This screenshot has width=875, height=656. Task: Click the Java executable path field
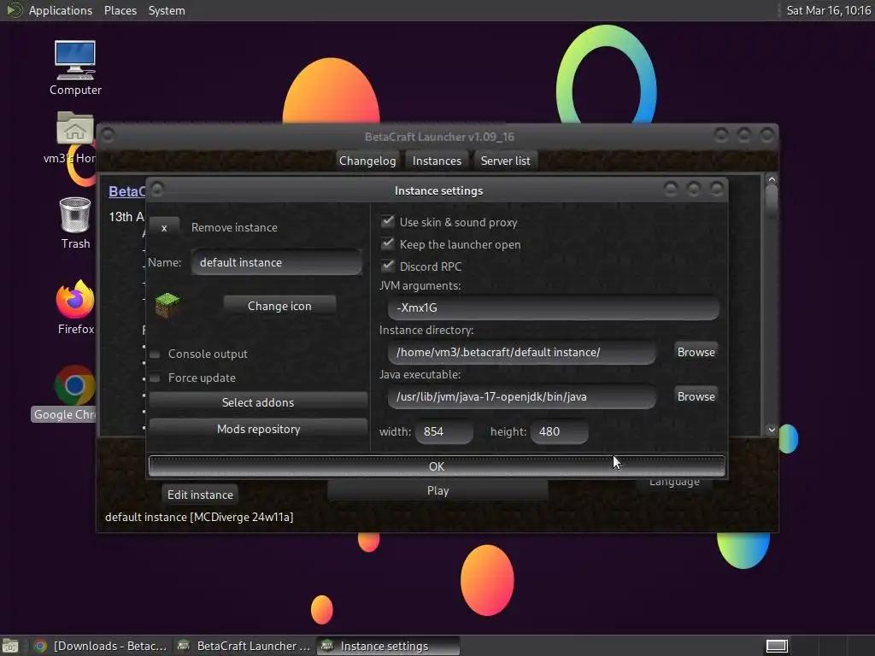pyautogui.click(x=521, y=396)
